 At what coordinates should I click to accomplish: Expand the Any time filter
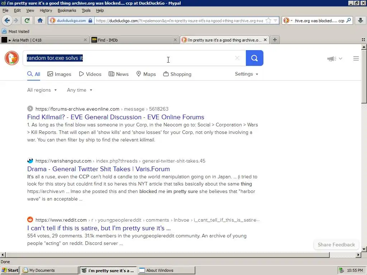pyautogui.click(x=80, y=90)
